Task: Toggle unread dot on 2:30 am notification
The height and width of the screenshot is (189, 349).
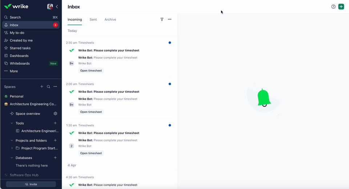Action: click(x=170, y=43)
